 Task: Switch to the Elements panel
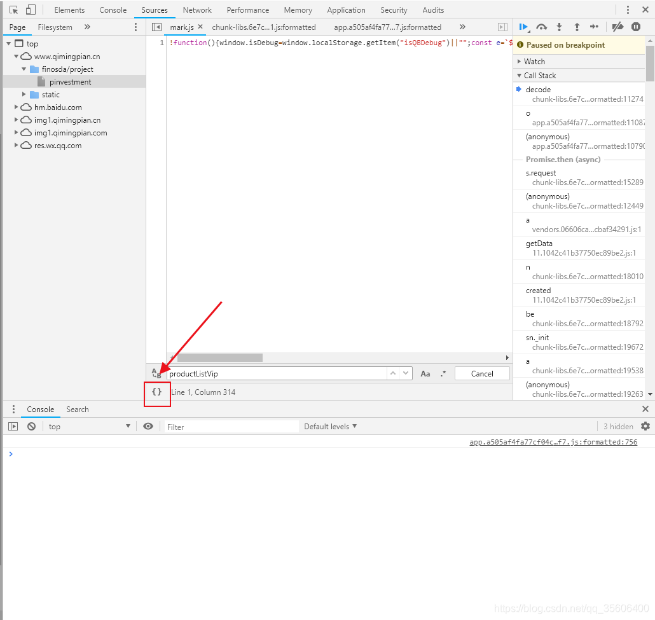(x=69, y=10)
